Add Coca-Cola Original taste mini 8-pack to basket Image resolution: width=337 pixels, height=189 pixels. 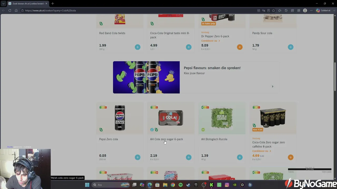(189, 47)
